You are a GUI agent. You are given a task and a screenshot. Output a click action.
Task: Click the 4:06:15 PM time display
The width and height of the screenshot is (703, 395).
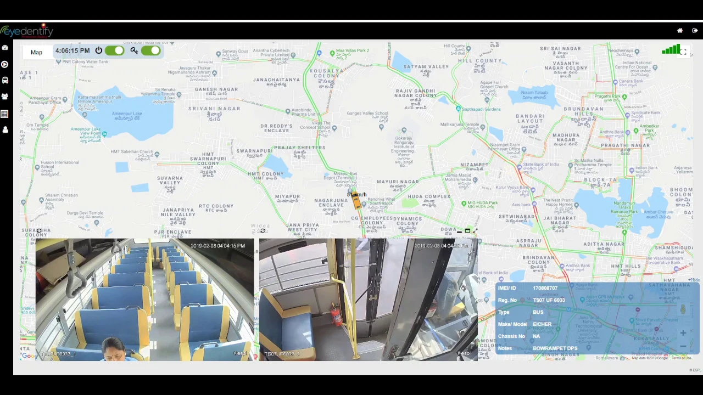72,51
